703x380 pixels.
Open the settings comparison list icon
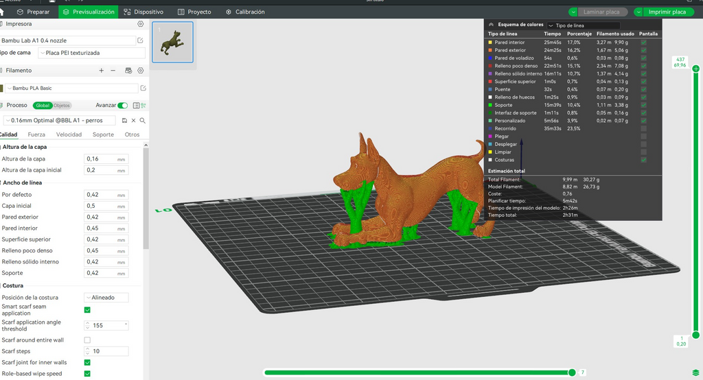pos(136,106)
